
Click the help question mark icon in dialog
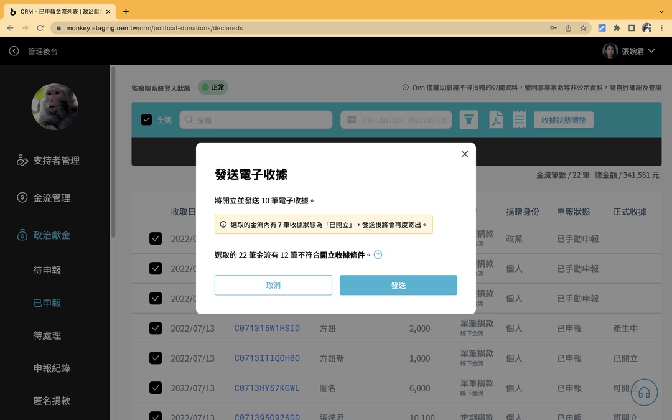click(x=378, y=254)
